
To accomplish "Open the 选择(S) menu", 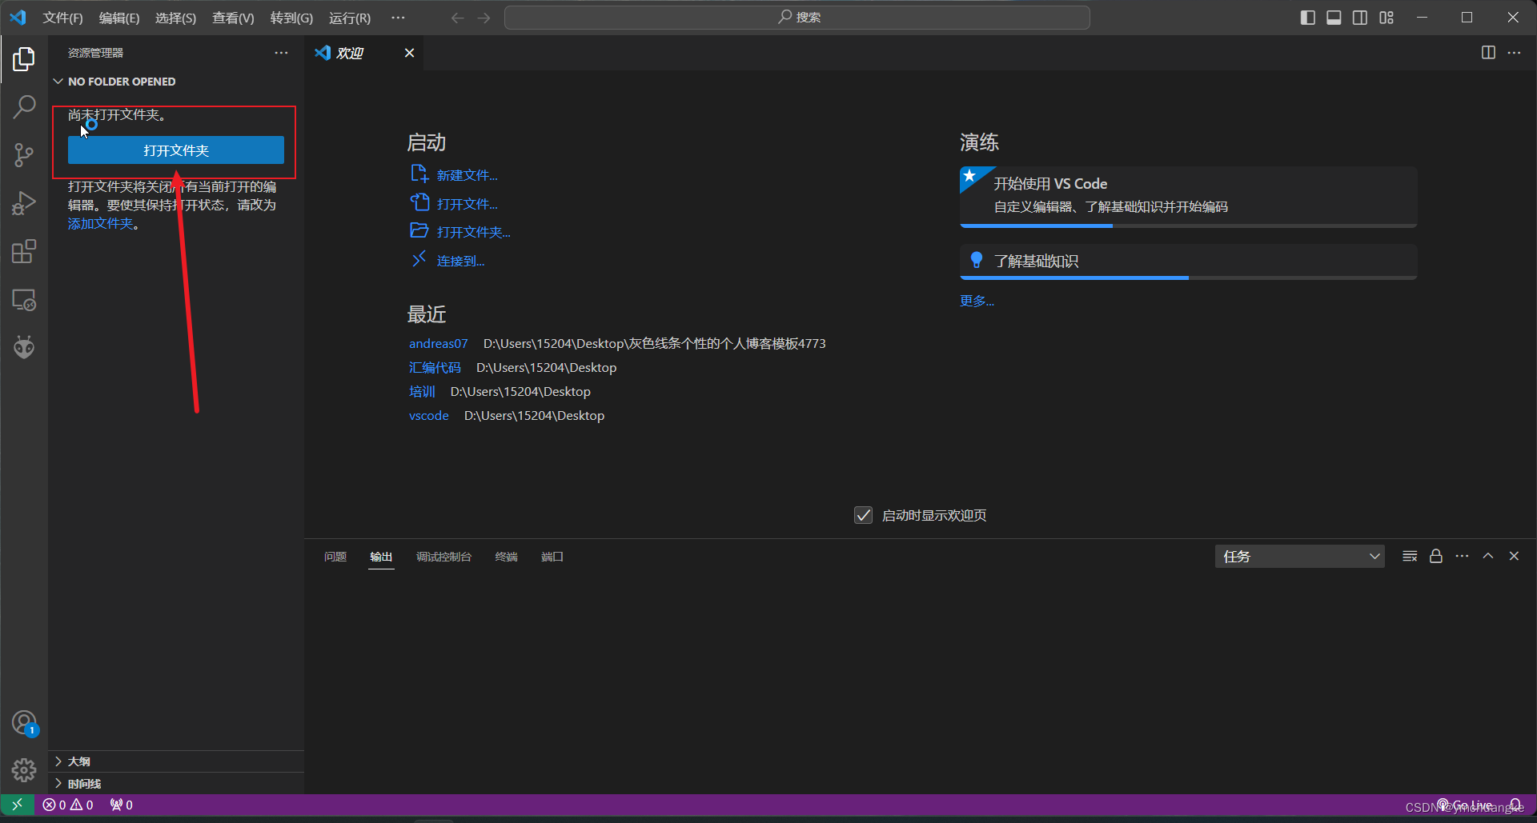I will pos(175,18).
